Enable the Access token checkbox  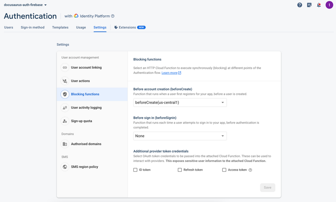pos(224,169)
